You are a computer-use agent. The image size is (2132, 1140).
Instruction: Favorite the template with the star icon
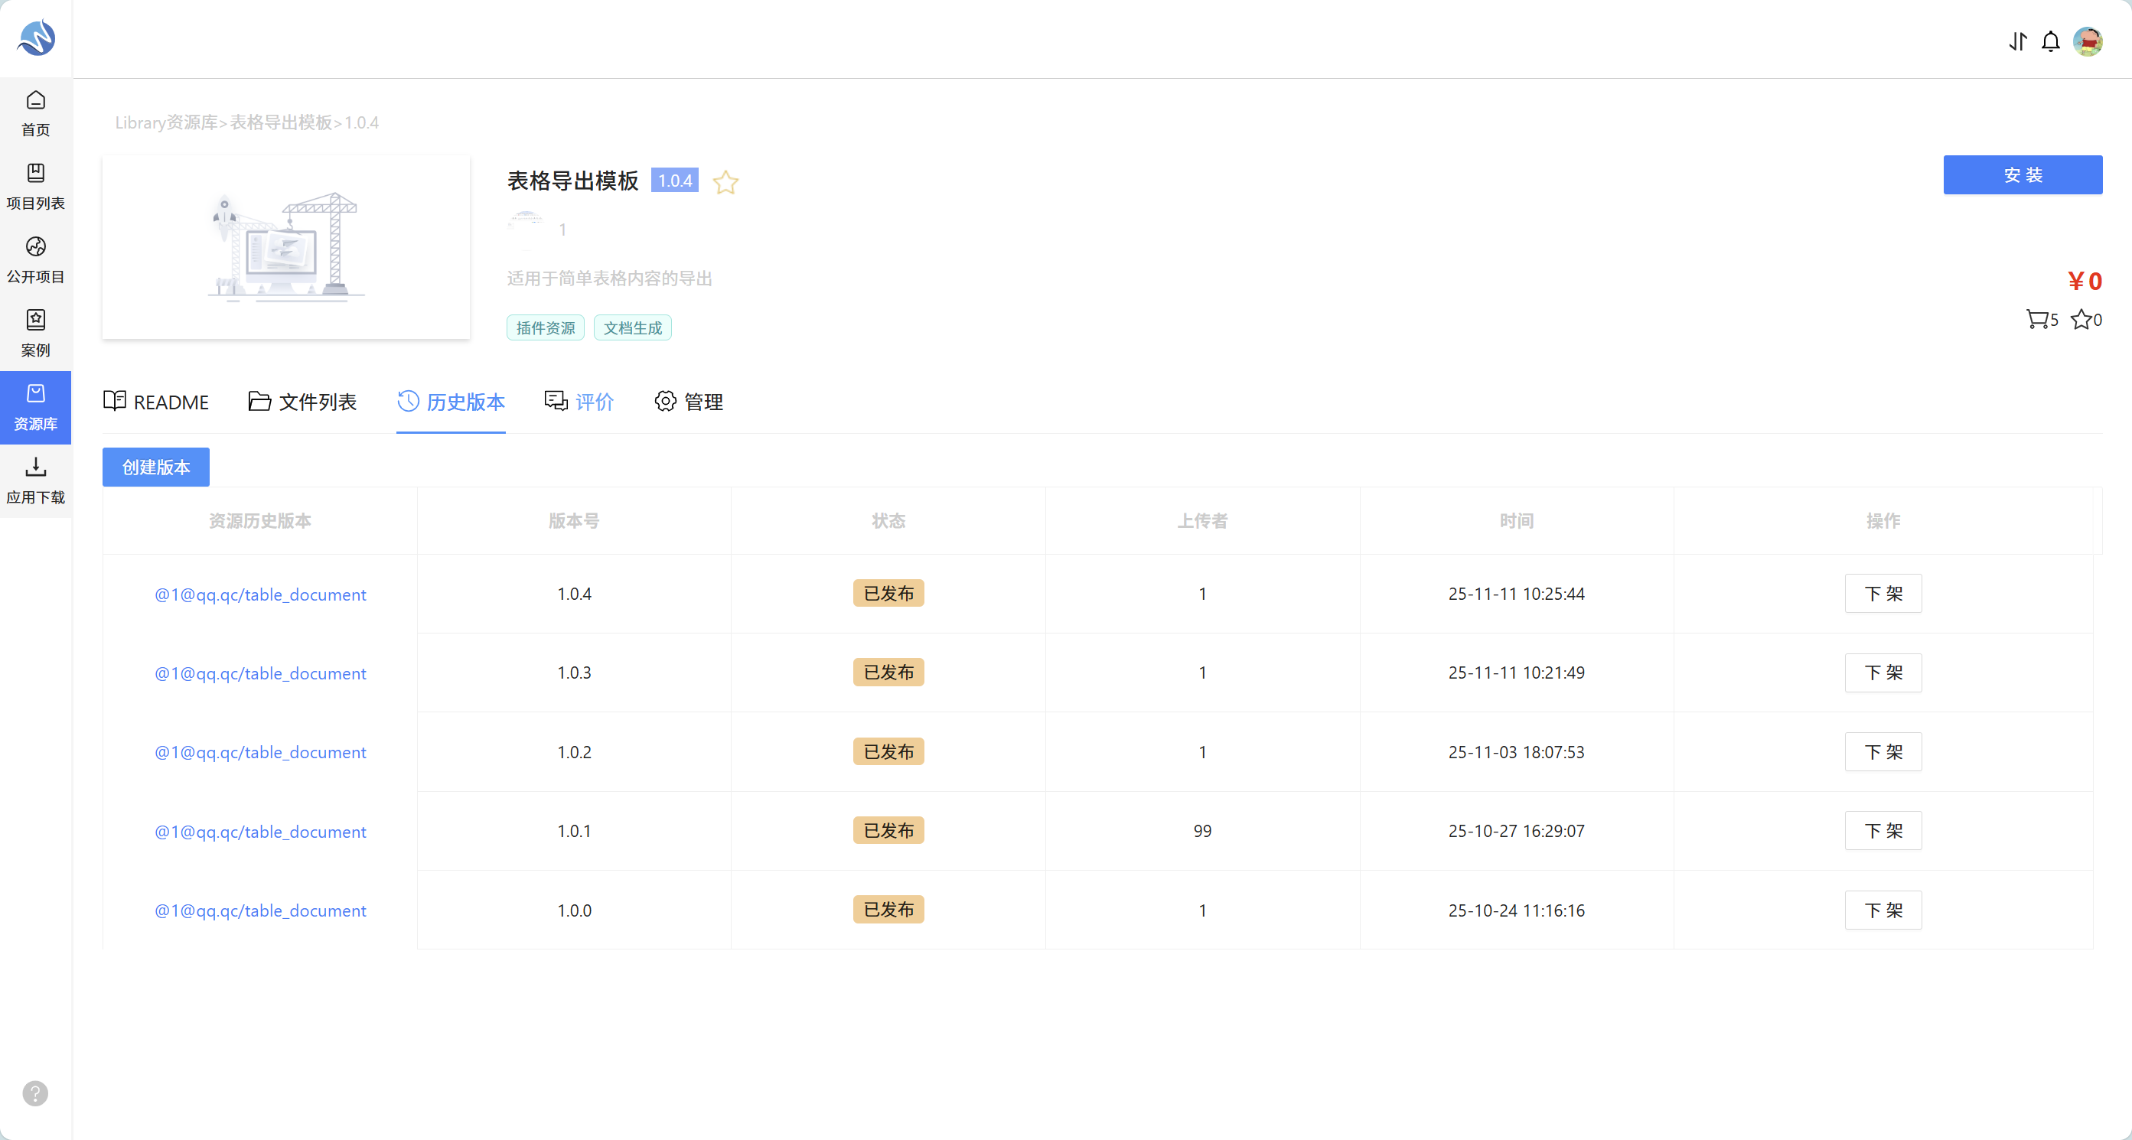click(725, 181)
